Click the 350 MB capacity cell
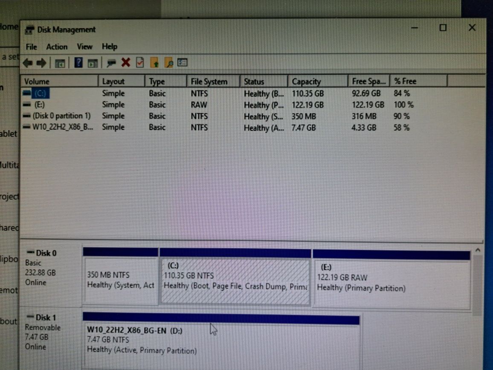This screenshot has height=370, width=493. click(304, 117)
